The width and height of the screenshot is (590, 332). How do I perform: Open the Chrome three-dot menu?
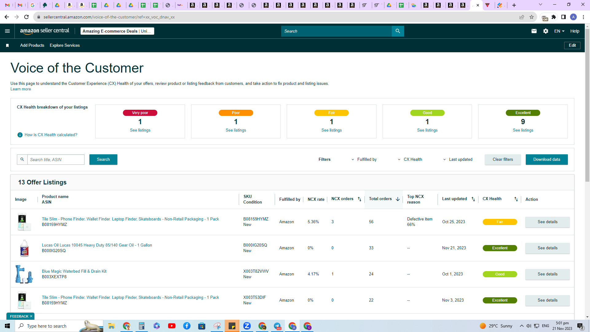583,17
